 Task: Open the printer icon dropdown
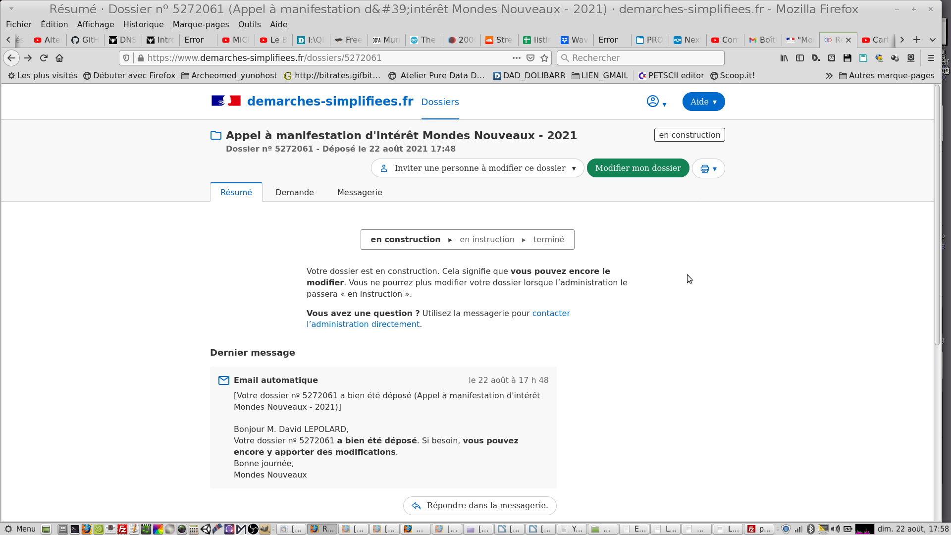pyautogui.click(x=708, y=168)
